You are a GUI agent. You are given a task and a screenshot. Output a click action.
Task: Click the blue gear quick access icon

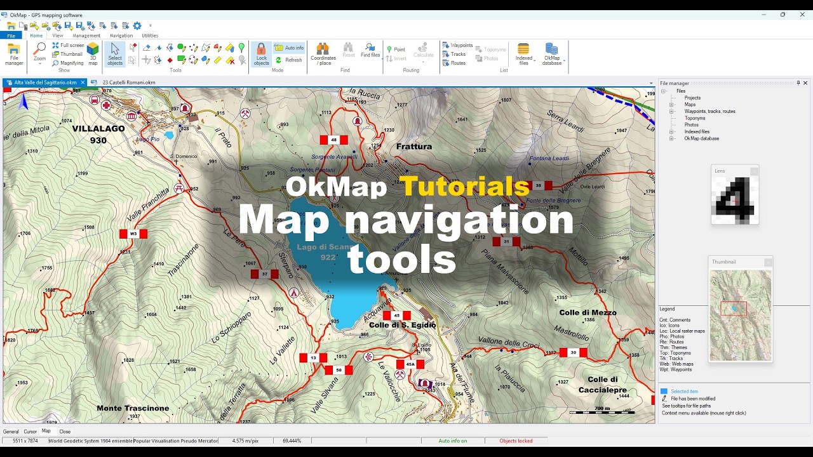137,25
